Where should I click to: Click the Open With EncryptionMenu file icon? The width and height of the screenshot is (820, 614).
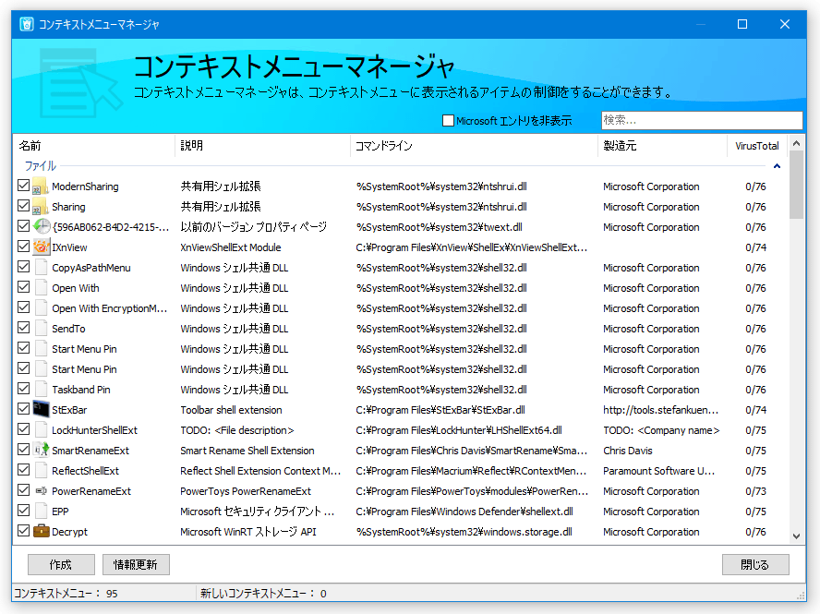[x=41, y=308]
